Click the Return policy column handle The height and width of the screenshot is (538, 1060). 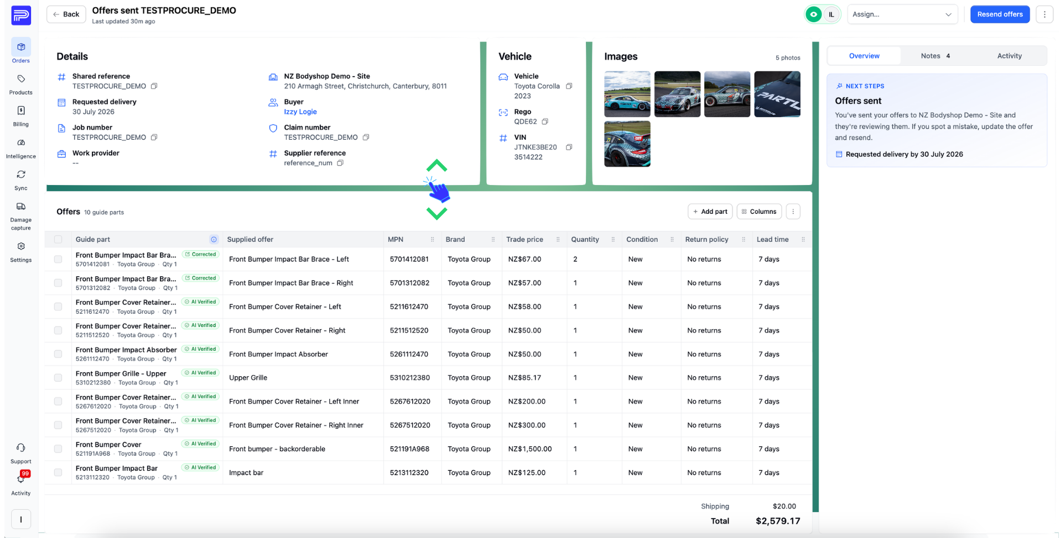tap(744, 239)
